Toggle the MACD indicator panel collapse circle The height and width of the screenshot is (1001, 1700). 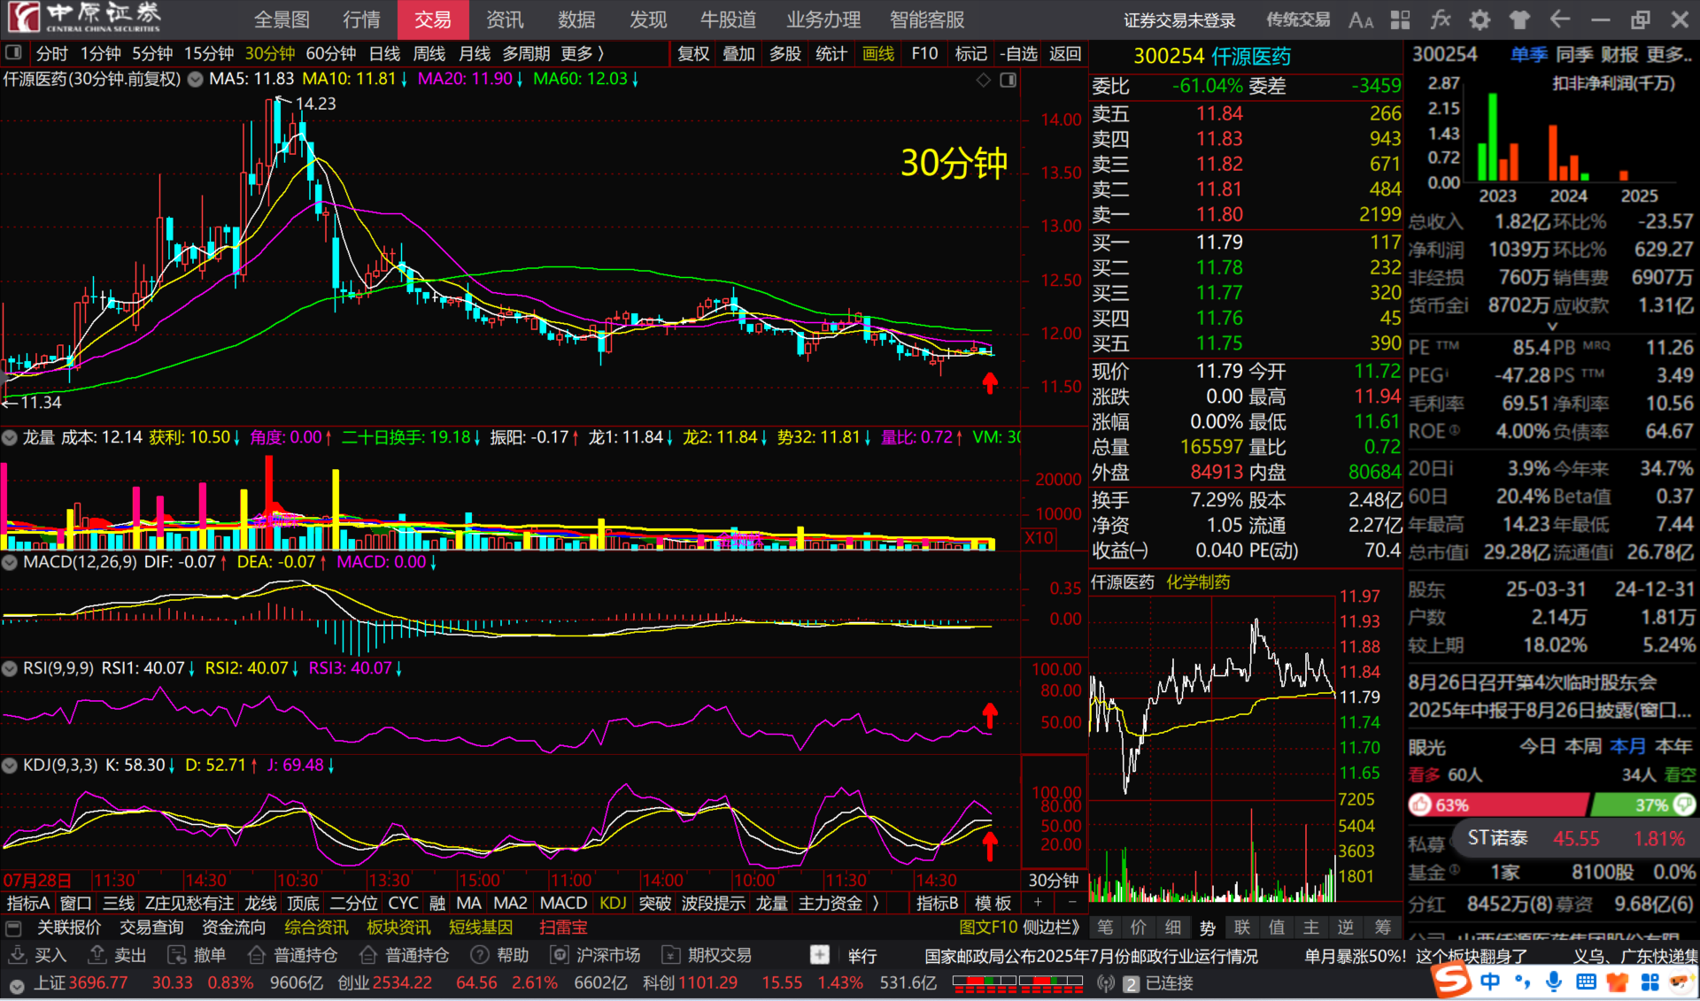10,562
